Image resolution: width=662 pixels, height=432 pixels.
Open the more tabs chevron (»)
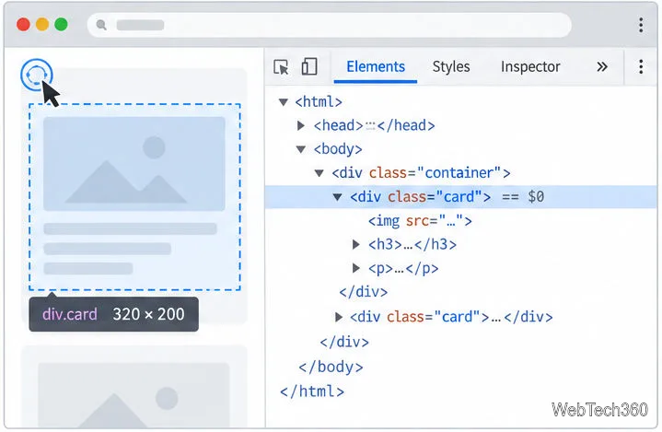602,66
